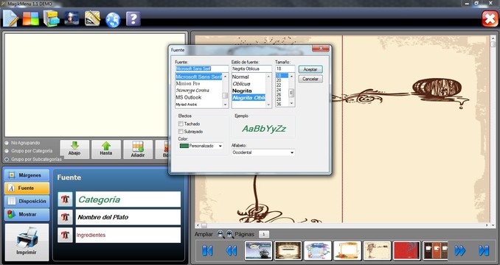500x265 pixels.
Task: Open the Márgenes tab
Action: pos(27,175)
